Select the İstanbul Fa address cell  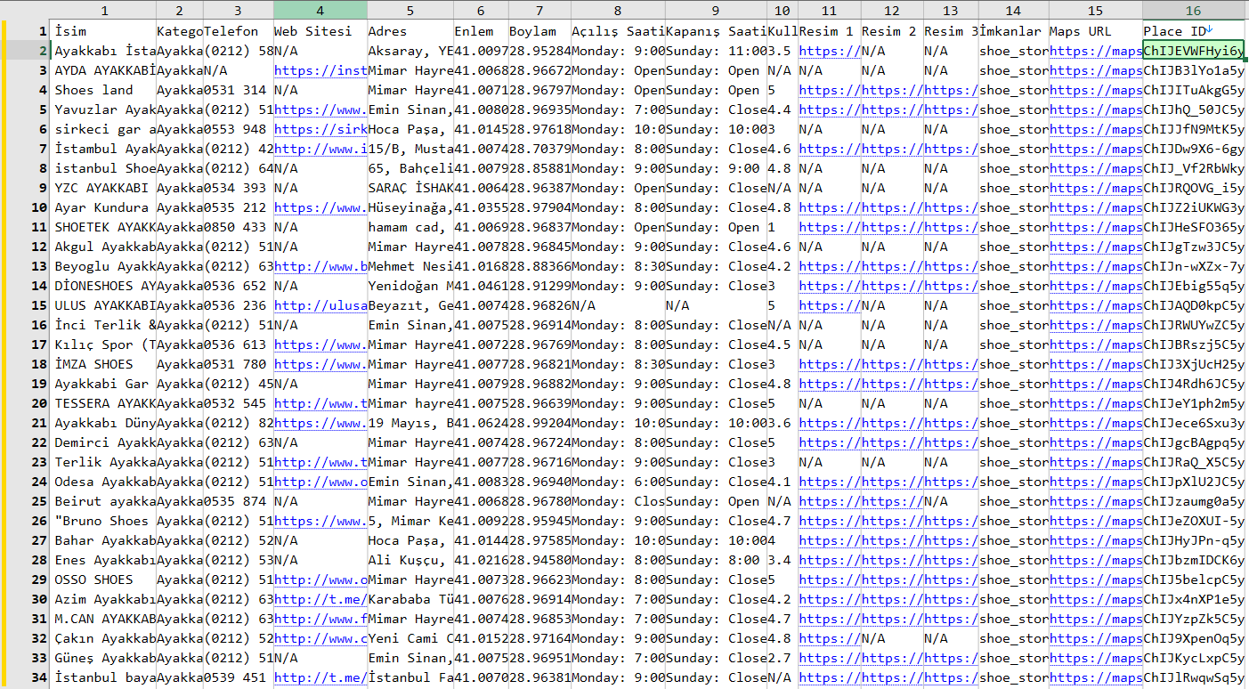click(x=410, y=677)
